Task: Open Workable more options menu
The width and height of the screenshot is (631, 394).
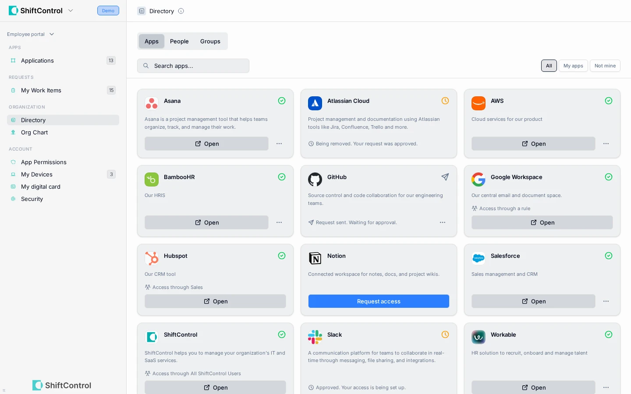Action: coord(606,387)
